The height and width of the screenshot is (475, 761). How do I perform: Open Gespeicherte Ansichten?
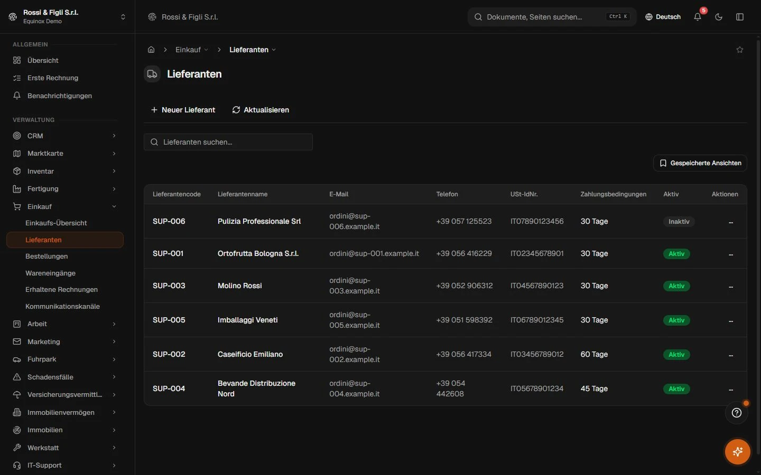[x=700, y=163]
